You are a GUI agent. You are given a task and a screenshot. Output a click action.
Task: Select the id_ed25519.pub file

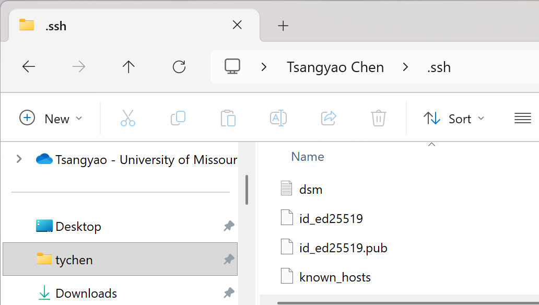[x=343, y=247]
